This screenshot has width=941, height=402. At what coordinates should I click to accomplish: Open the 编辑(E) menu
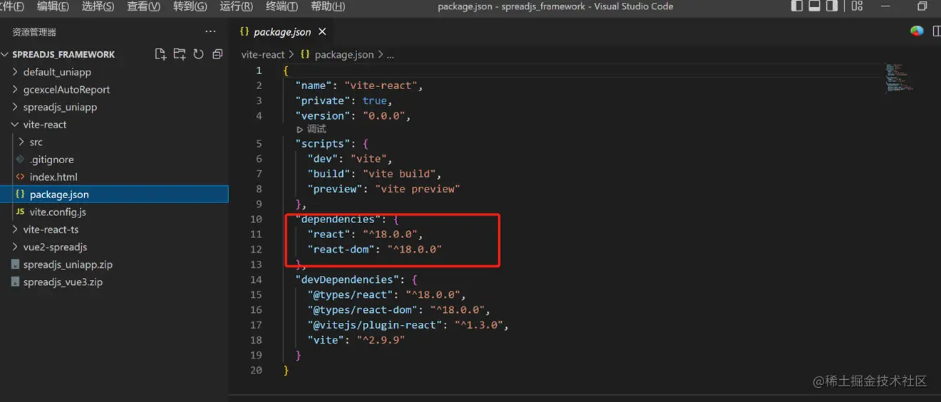click(x=53, y=6)
